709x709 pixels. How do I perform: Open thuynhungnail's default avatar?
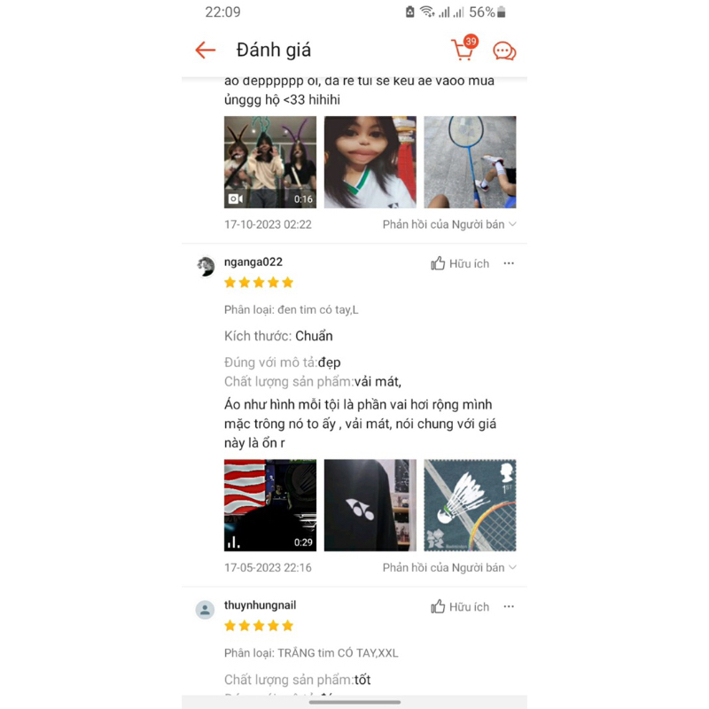(x=205, y=610)
